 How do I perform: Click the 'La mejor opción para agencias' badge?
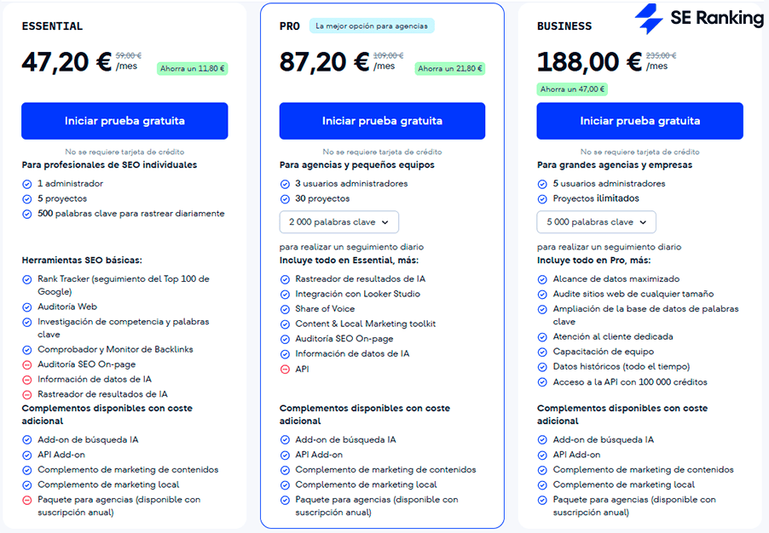373,26
